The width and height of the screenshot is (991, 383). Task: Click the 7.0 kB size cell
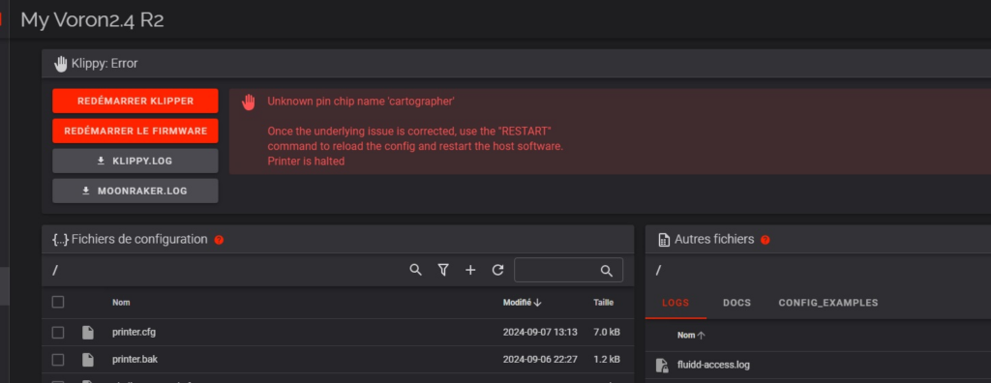607,333
